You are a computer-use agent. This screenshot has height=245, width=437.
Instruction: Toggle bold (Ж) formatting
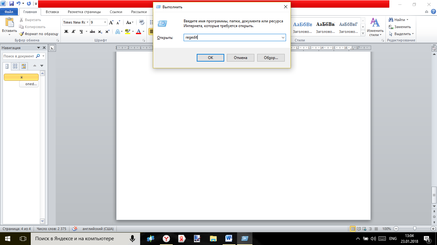point(66,32)
